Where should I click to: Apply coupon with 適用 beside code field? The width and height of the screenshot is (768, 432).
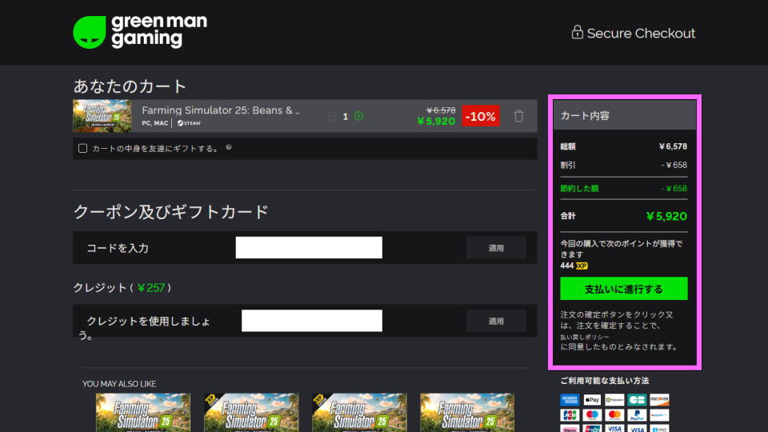click(496, 248)
